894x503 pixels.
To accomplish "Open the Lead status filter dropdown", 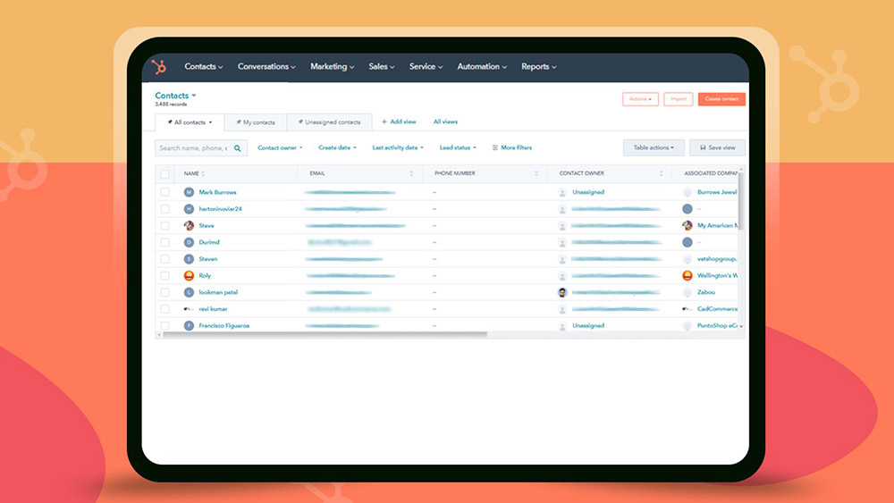I will [x=458, y=147].
